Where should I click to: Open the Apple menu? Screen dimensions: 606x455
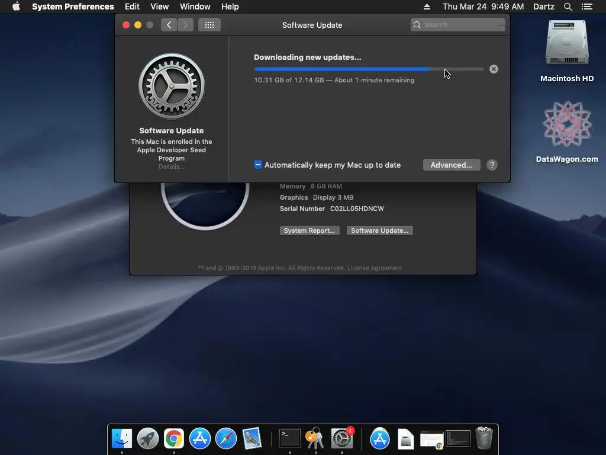[16, 7]
